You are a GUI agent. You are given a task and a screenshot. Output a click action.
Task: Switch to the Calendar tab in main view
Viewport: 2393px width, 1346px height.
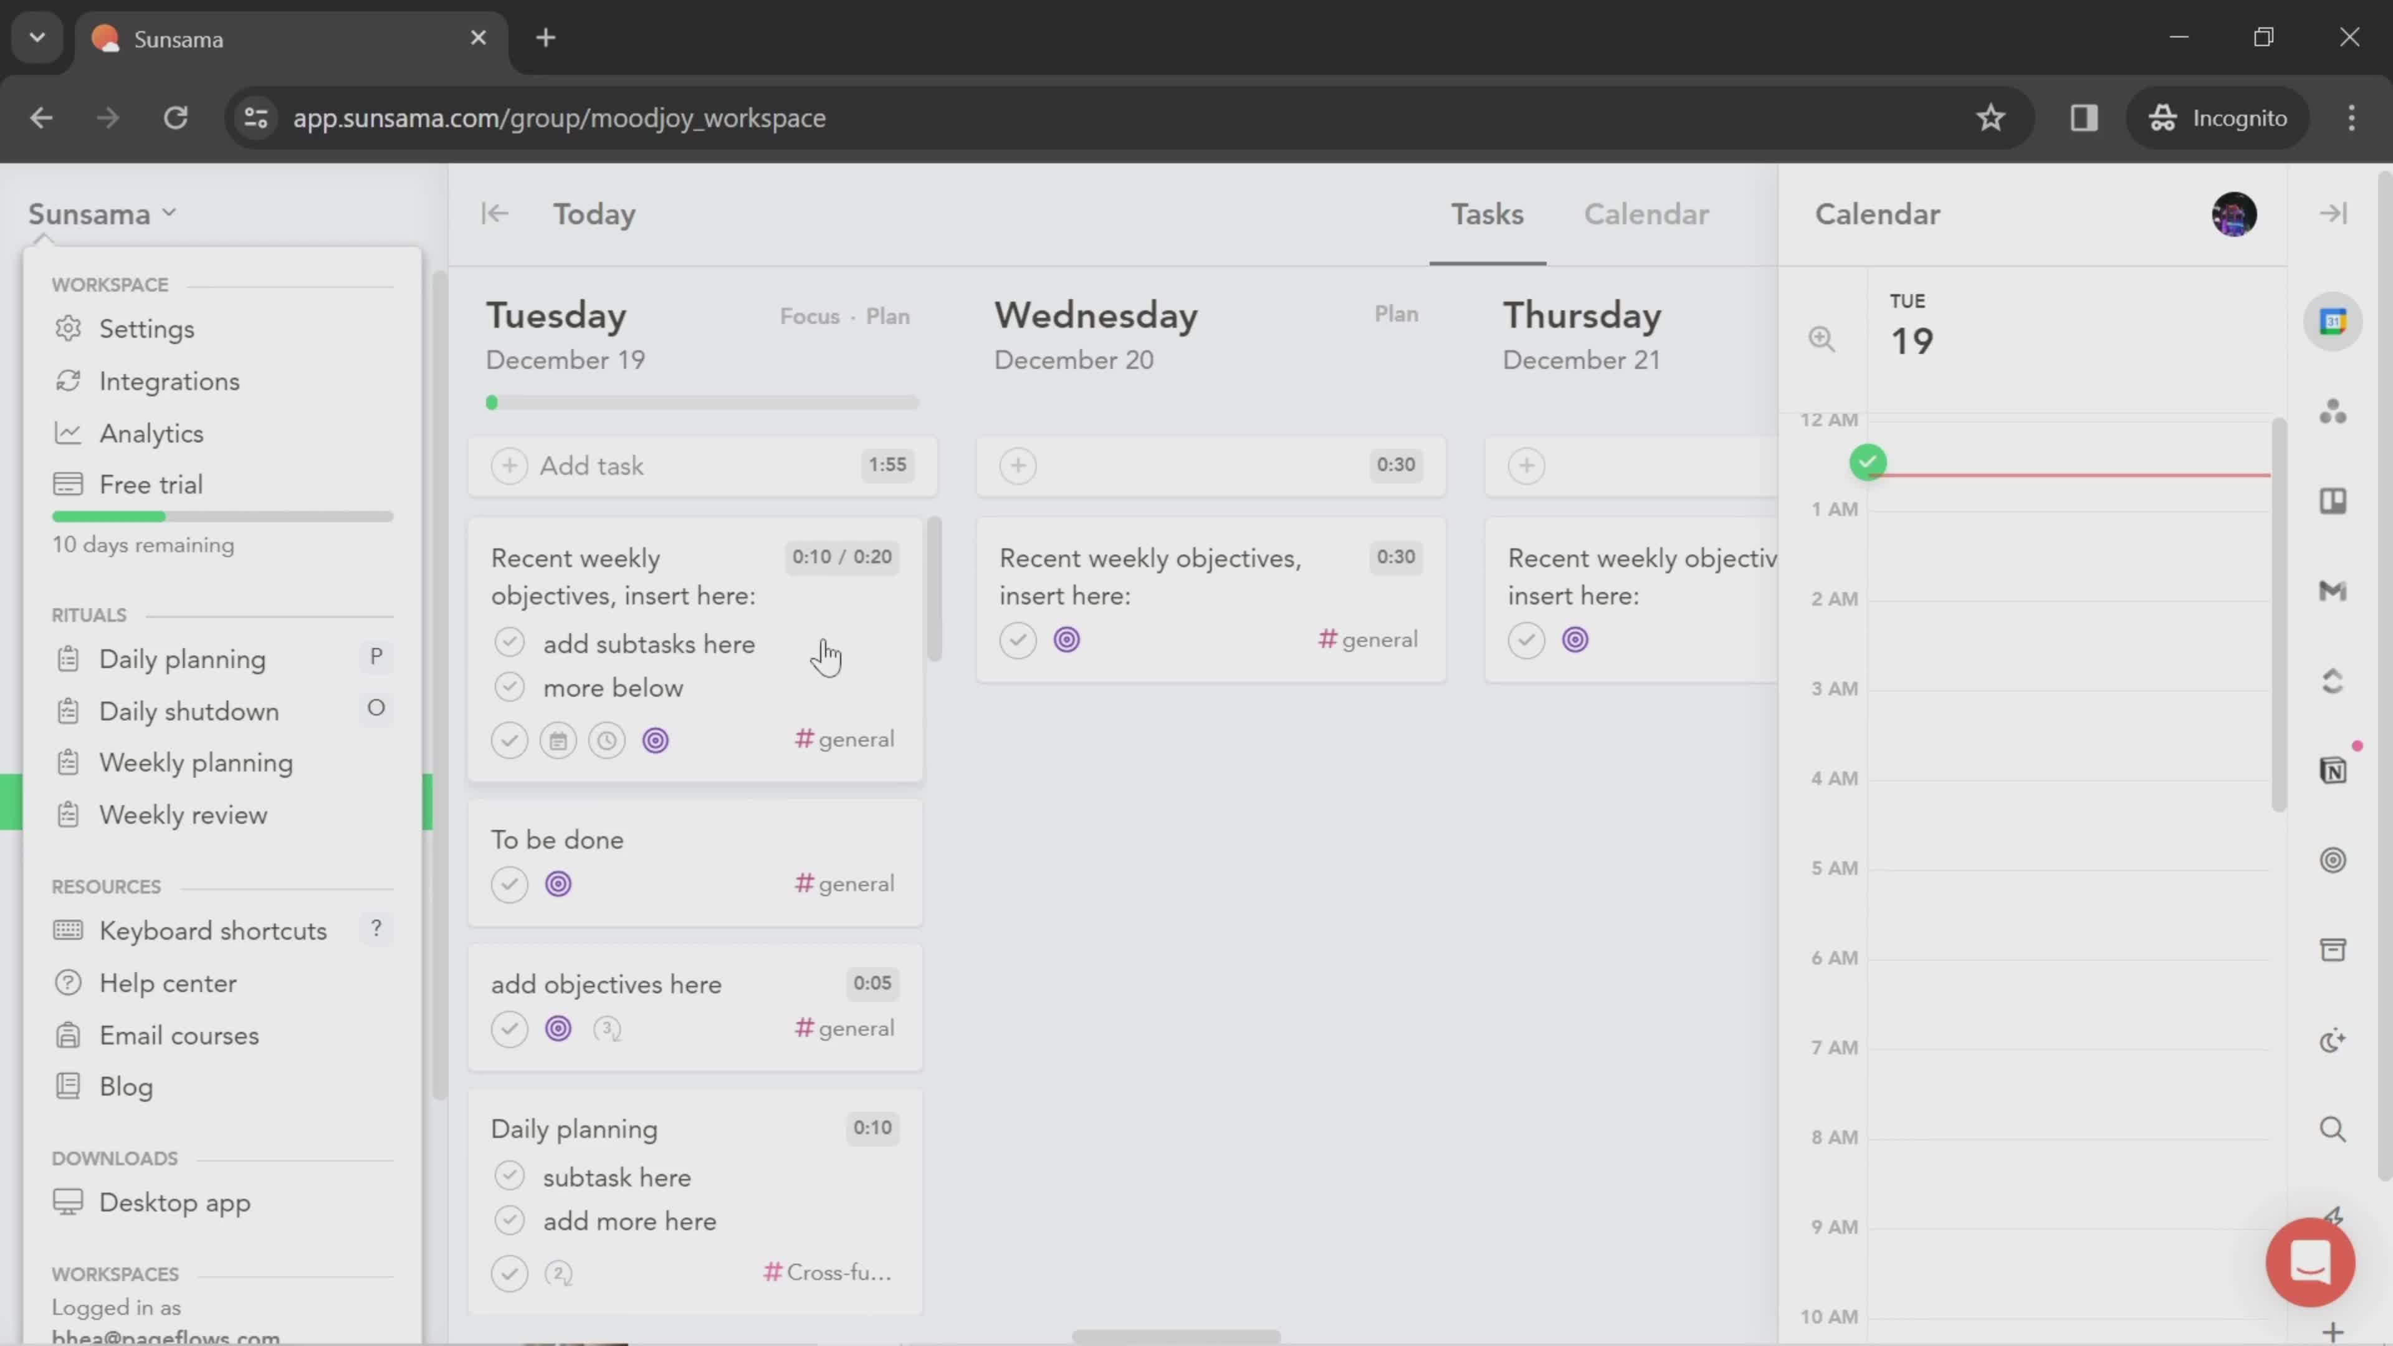tap(1645, 214)
